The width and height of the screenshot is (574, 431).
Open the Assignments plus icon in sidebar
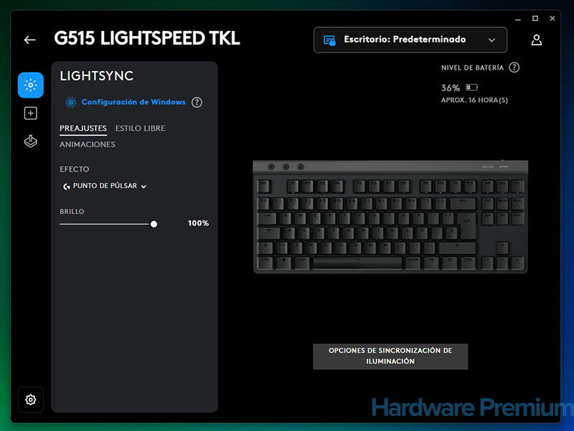pos(31,113)
